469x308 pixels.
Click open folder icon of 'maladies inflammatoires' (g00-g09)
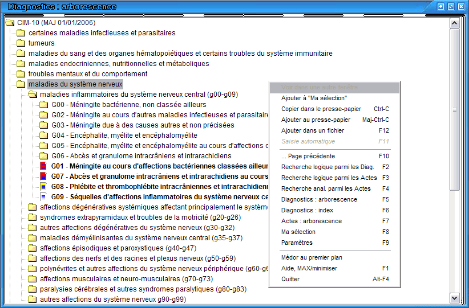pos(33,95)
